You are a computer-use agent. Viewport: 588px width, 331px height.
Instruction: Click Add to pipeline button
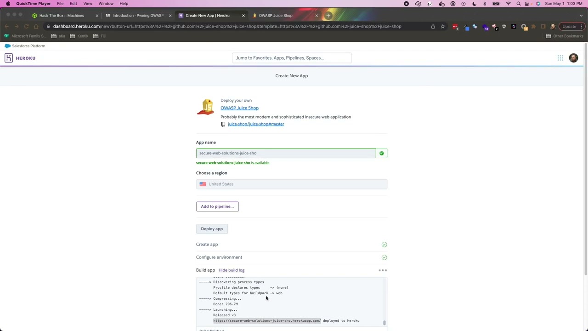tap(217, 206)
